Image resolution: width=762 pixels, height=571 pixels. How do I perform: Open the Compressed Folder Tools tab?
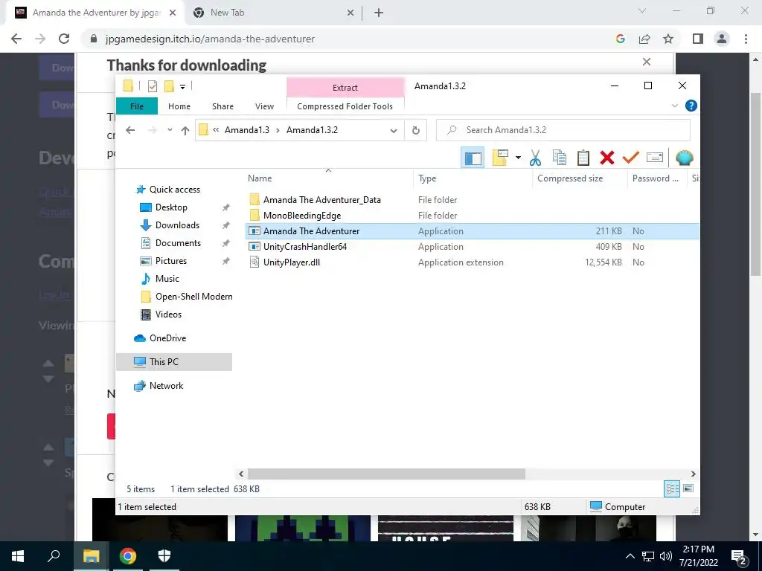[x=345, y=106]
